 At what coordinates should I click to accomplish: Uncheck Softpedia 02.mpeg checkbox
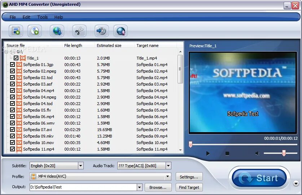[x=12, y=71]
